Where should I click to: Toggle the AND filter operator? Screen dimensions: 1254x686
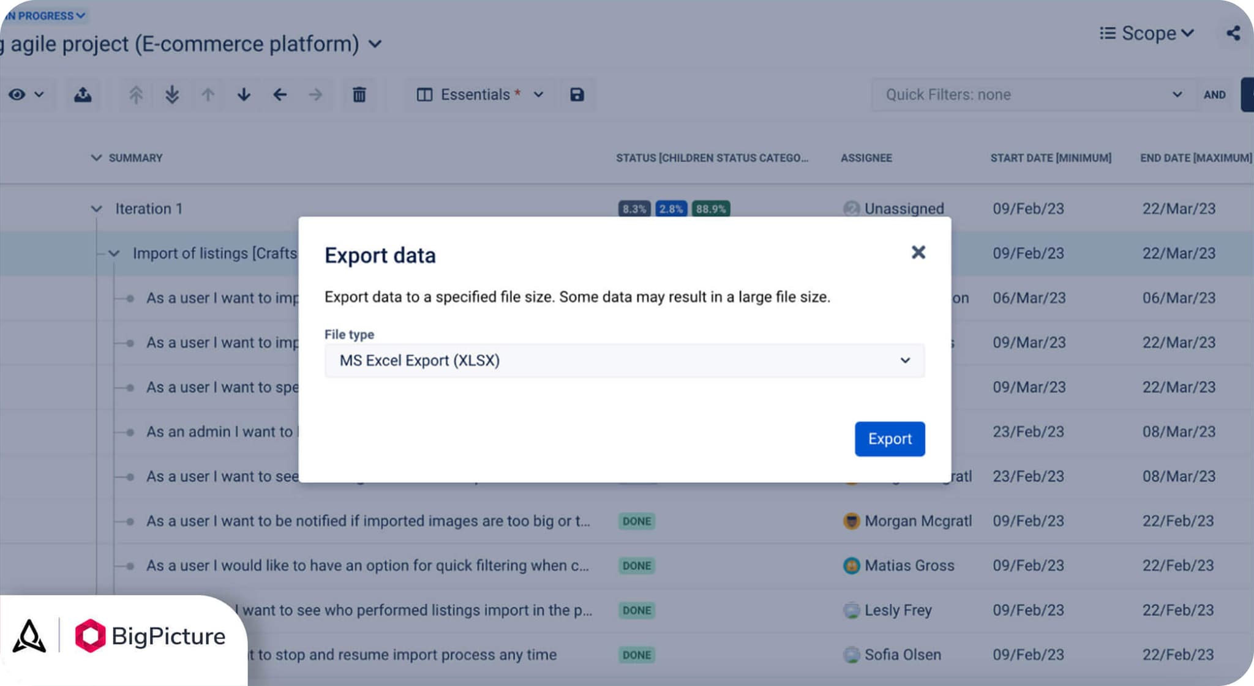pos(1215,95)
